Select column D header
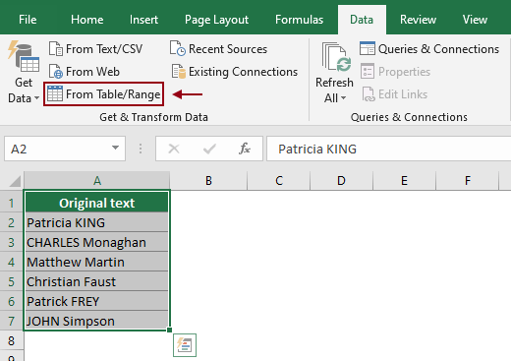The image size is (511, 361). coord(341,181)
